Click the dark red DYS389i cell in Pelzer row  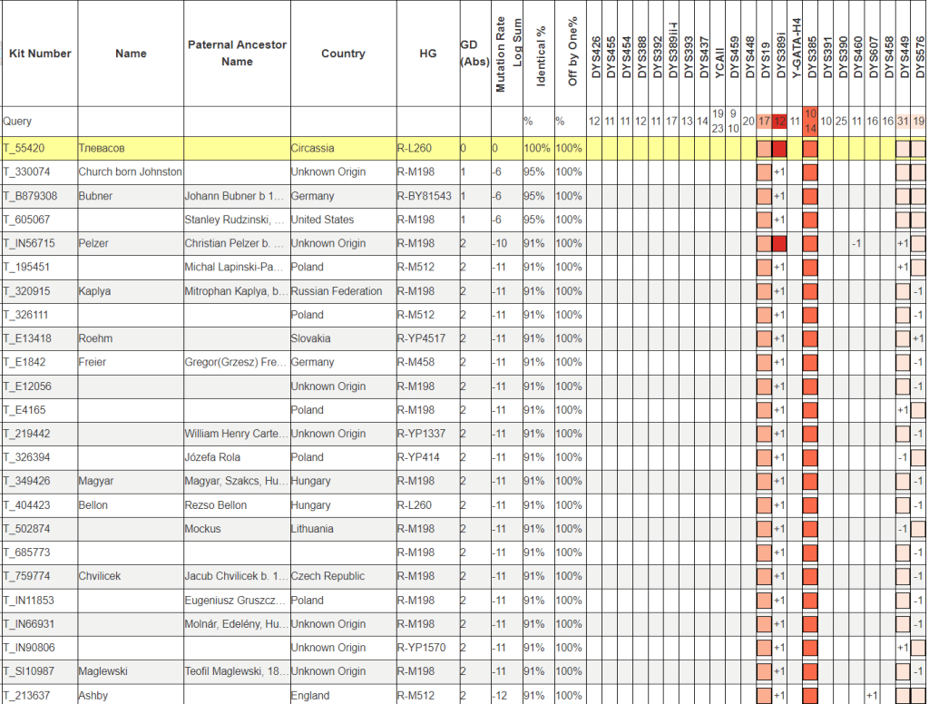(x=779, y=243)
